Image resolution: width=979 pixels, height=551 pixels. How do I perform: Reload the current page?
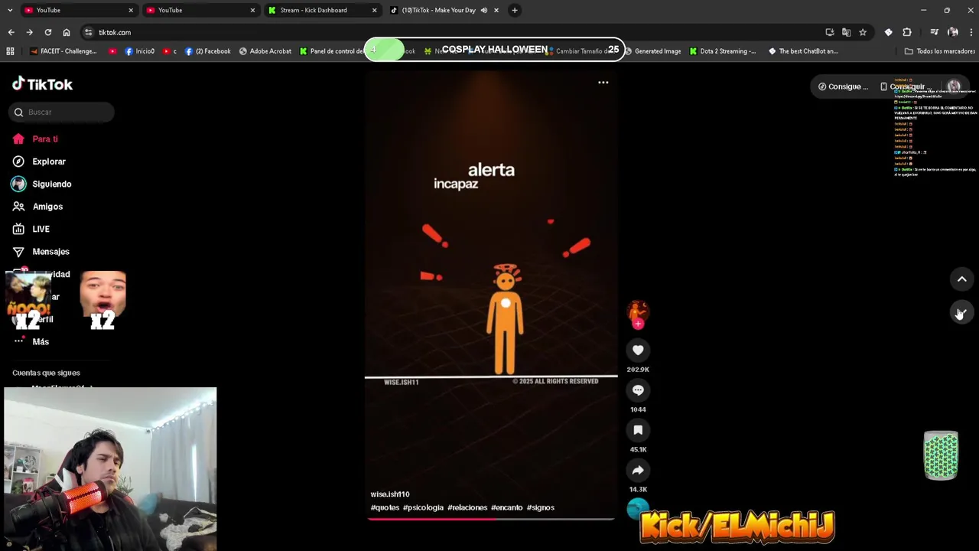[x=47, y=32]
